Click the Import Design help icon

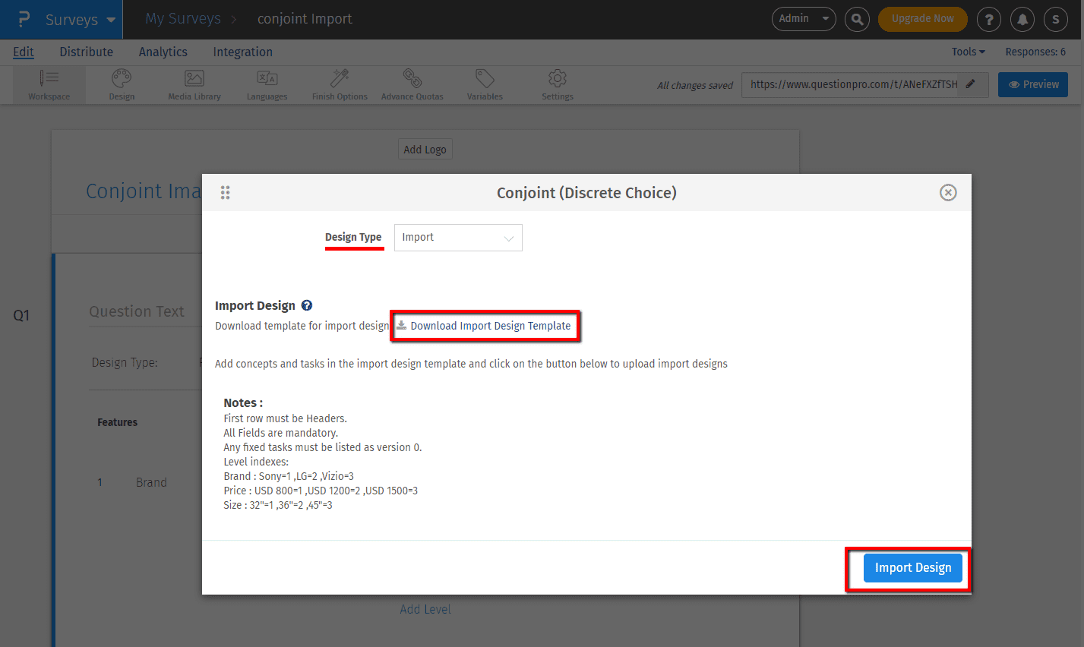click(x=307, y=305)
